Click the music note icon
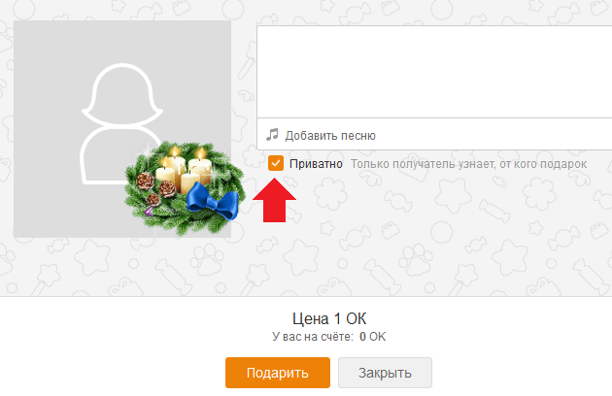The height and width of the screenshot is (396, 612). pyautogui.click(x=272, y=135)
